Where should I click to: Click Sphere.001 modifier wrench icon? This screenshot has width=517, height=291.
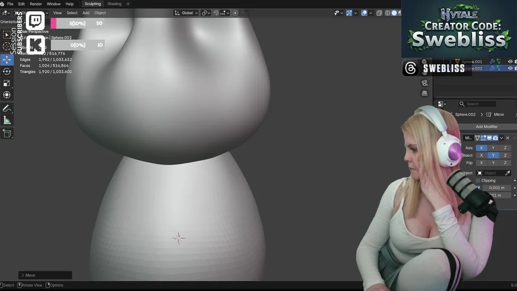pos(492,62)
